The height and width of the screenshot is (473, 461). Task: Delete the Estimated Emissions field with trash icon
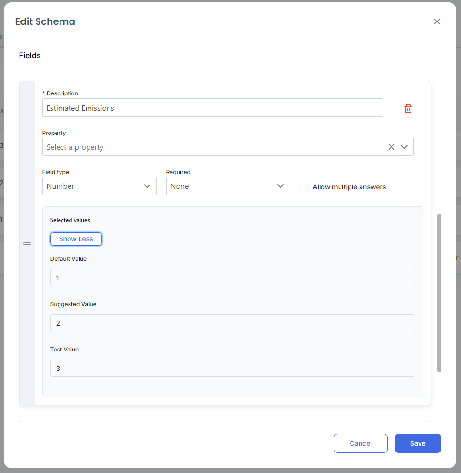pos(408,108)
